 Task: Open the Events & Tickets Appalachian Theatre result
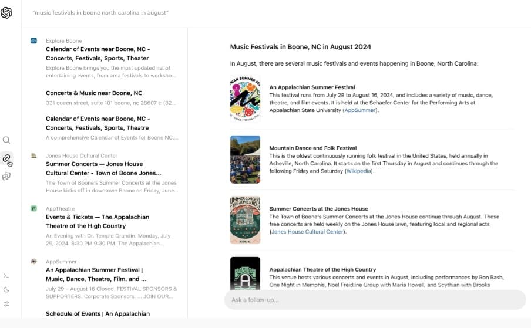pyautogui.click(x=98, y=221)
